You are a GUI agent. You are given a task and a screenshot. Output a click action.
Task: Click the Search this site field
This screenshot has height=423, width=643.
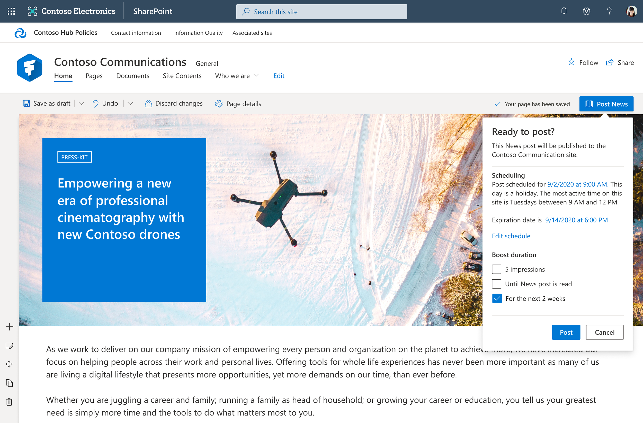coord(321,12)
